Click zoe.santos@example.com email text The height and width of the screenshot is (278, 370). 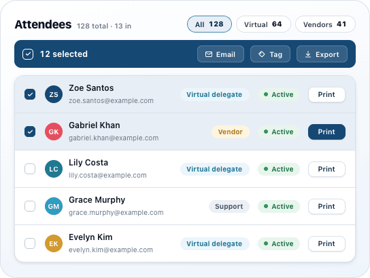pos(111,100)
